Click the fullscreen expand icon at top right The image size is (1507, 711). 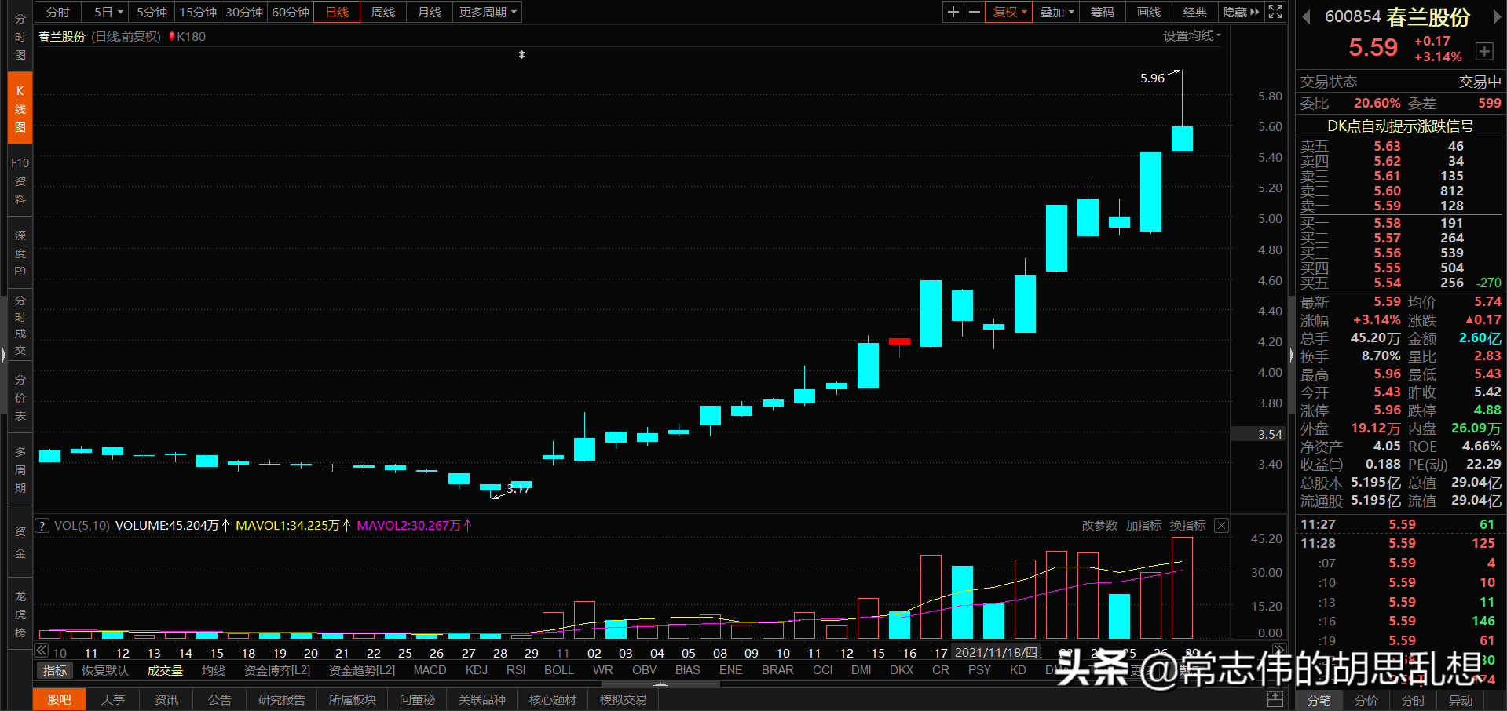pyautogui.click(x=1275, y=11)
